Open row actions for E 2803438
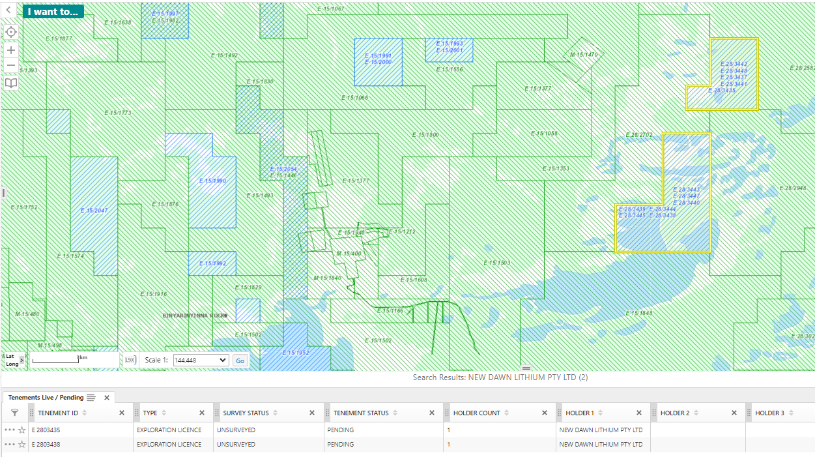The height and width of the screenshot is (457, 815). tap(9, 445)
